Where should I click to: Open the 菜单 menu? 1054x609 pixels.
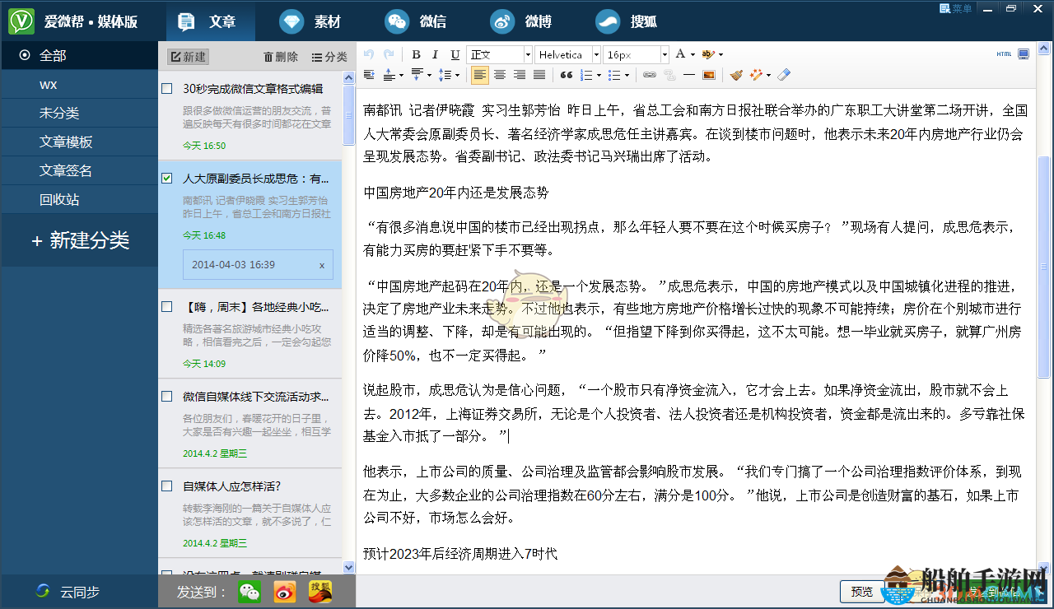coord(956,8)
